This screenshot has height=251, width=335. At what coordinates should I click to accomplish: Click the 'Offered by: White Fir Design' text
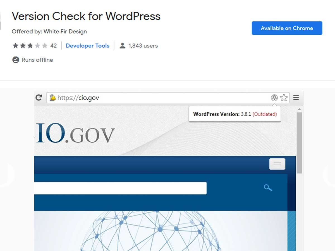coord(49,32)
